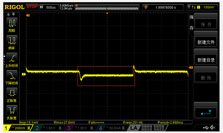Toggle channel 1 at 200mV

point(18,128)
